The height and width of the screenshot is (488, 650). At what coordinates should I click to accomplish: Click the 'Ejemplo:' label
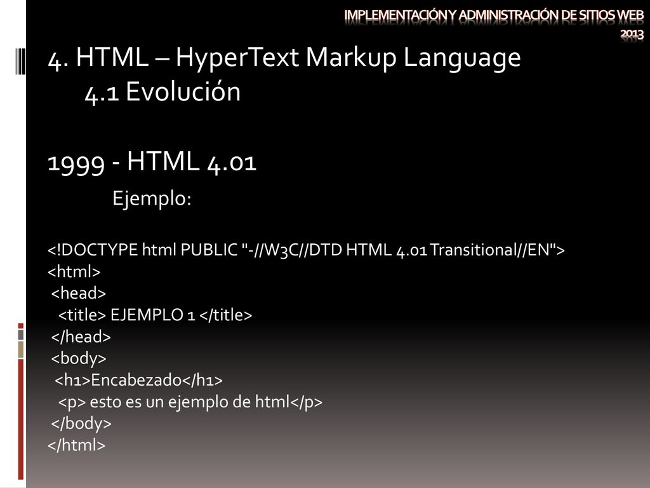(152, 198)
